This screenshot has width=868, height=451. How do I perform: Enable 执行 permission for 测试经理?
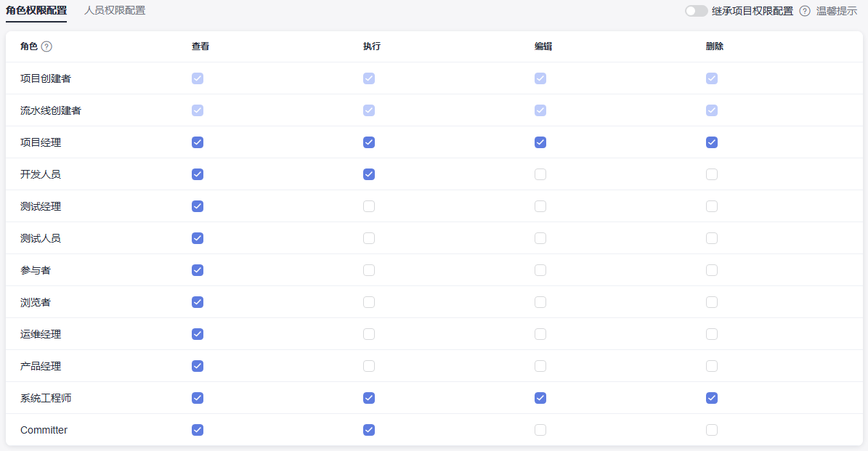369,206
